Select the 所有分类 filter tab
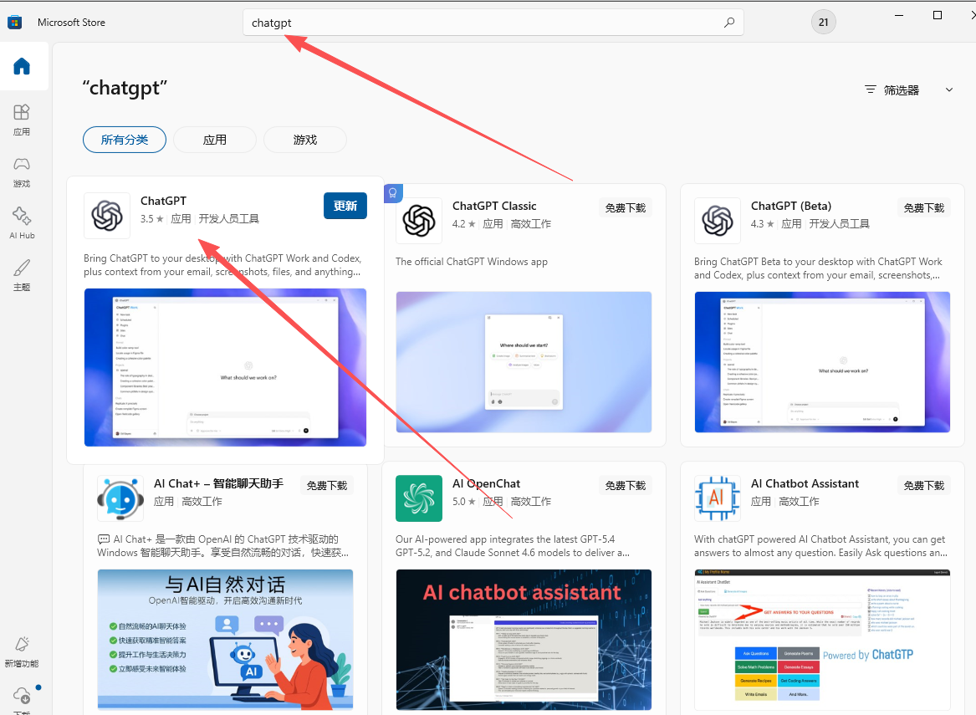Viewport: 976px width, 715px height. (125, 140)
